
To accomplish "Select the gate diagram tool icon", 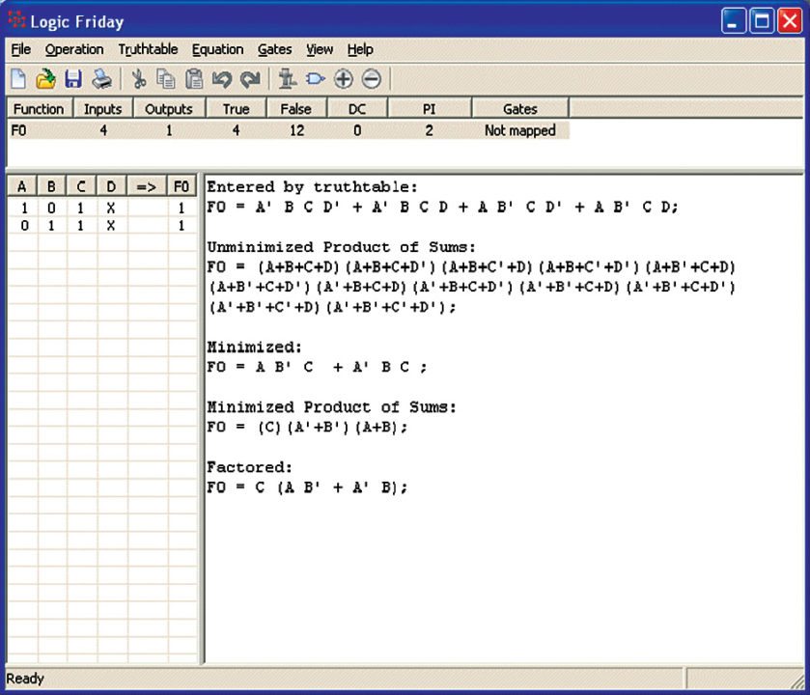I will pyautogui.click(x=315, y=79).
